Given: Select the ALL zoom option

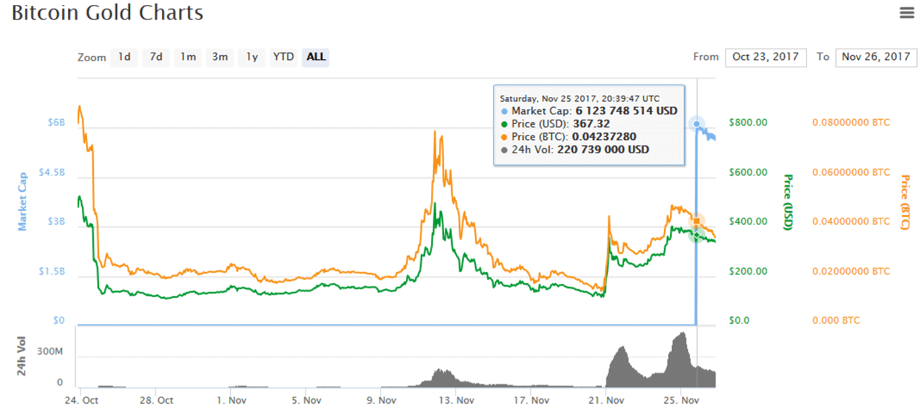Looking at the screenshot, I should (316, 57).
